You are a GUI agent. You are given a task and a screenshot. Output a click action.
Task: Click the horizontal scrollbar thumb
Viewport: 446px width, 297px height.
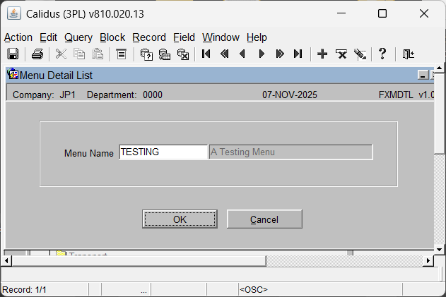(139, 260)
